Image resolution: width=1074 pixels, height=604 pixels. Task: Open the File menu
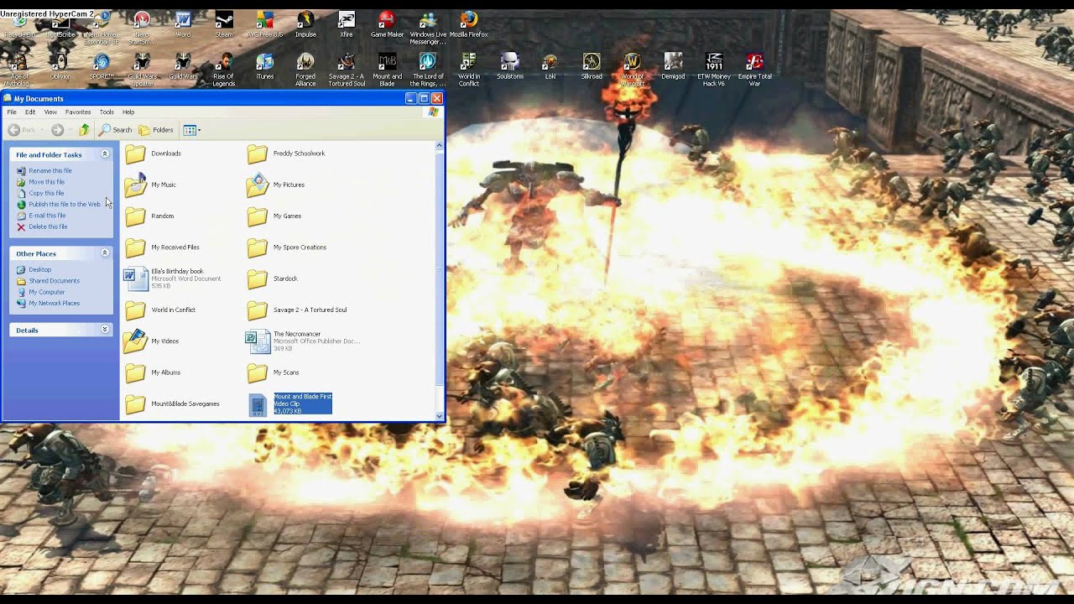pyautogui.click(x=12, y=112)
